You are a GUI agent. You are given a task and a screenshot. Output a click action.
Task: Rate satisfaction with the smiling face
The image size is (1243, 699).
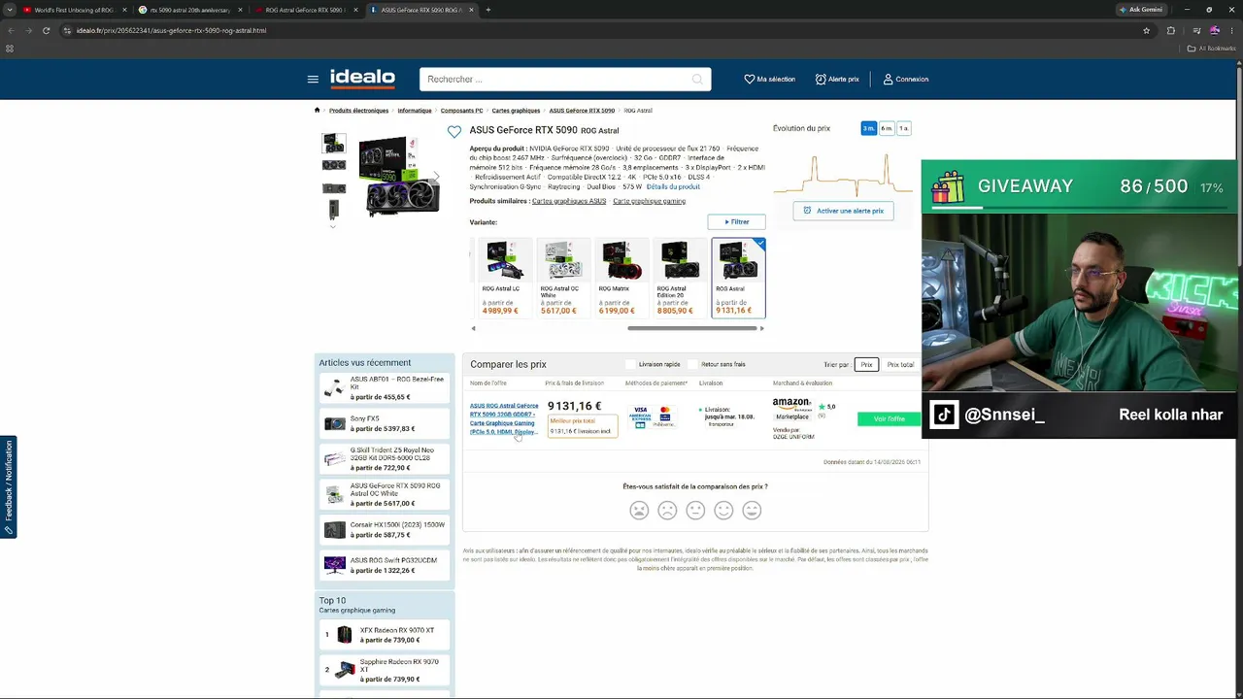point(723,510)
